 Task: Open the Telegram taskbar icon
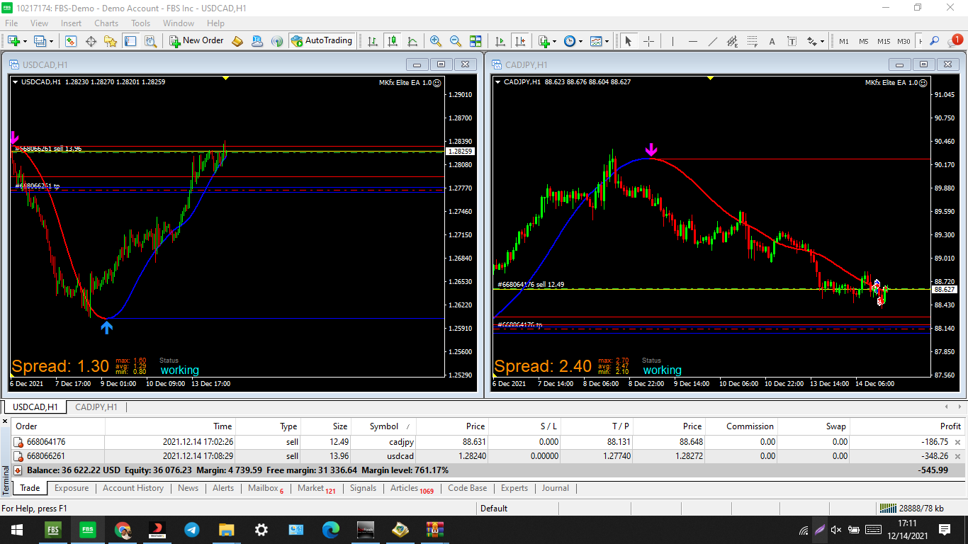tap(192, 529)
